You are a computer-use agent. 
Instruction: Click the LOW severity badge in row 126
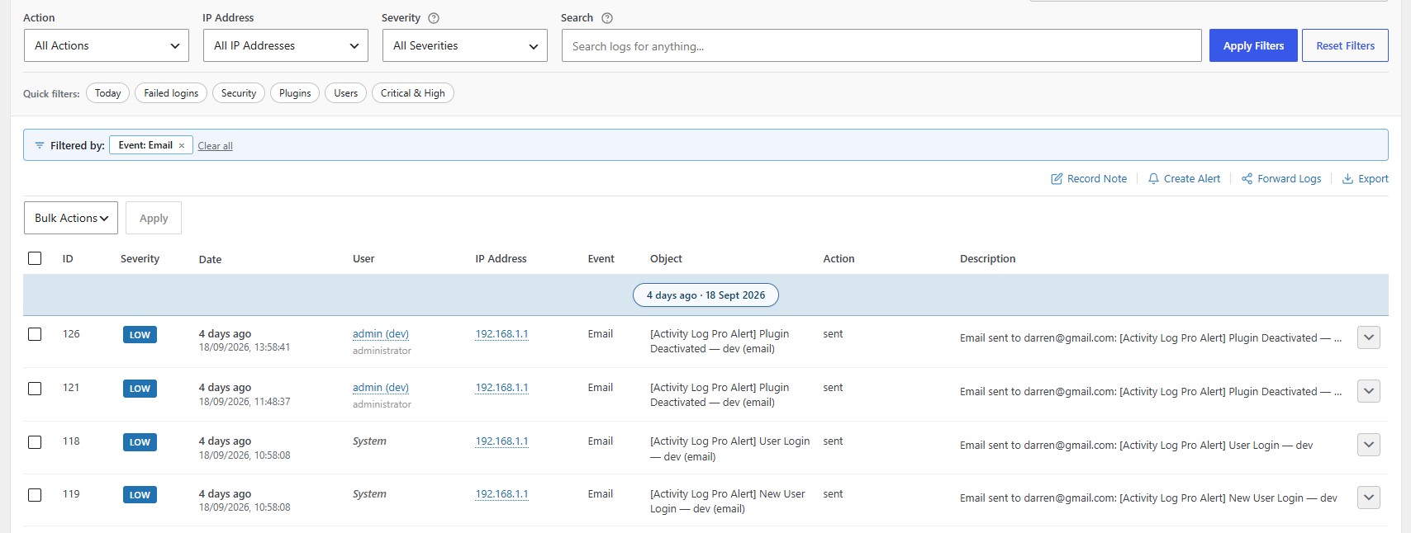coord(140,335)
